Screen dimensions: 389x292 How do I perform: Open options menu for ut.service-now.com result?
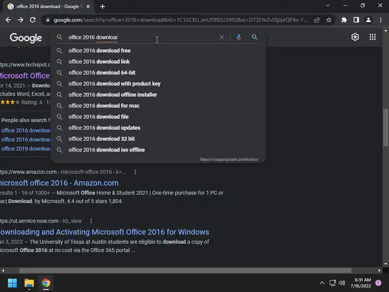click(91, 221)
